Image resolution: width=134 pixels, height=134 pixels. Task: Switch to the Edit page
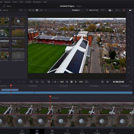pos(52,132)
